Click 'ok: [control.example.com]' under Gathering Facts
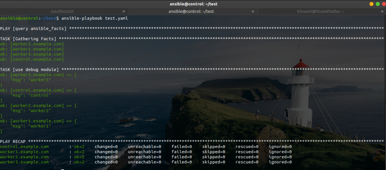This screenshot has height=170, width=386. (32, 59)
